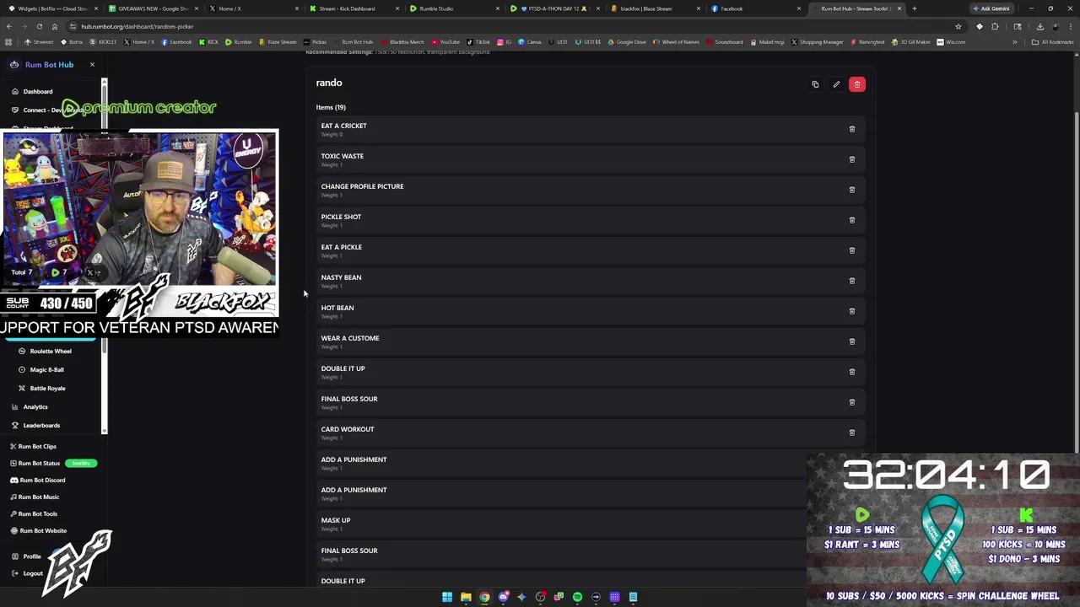Open the Canva bookmark
Image resolution: width=1080 pixels, height=607 pixels.
(530, 42)
